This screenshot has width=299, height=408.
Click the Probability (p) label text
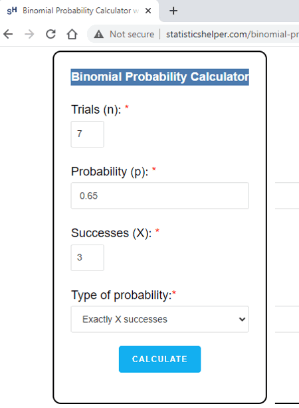[x=110, y=171]
